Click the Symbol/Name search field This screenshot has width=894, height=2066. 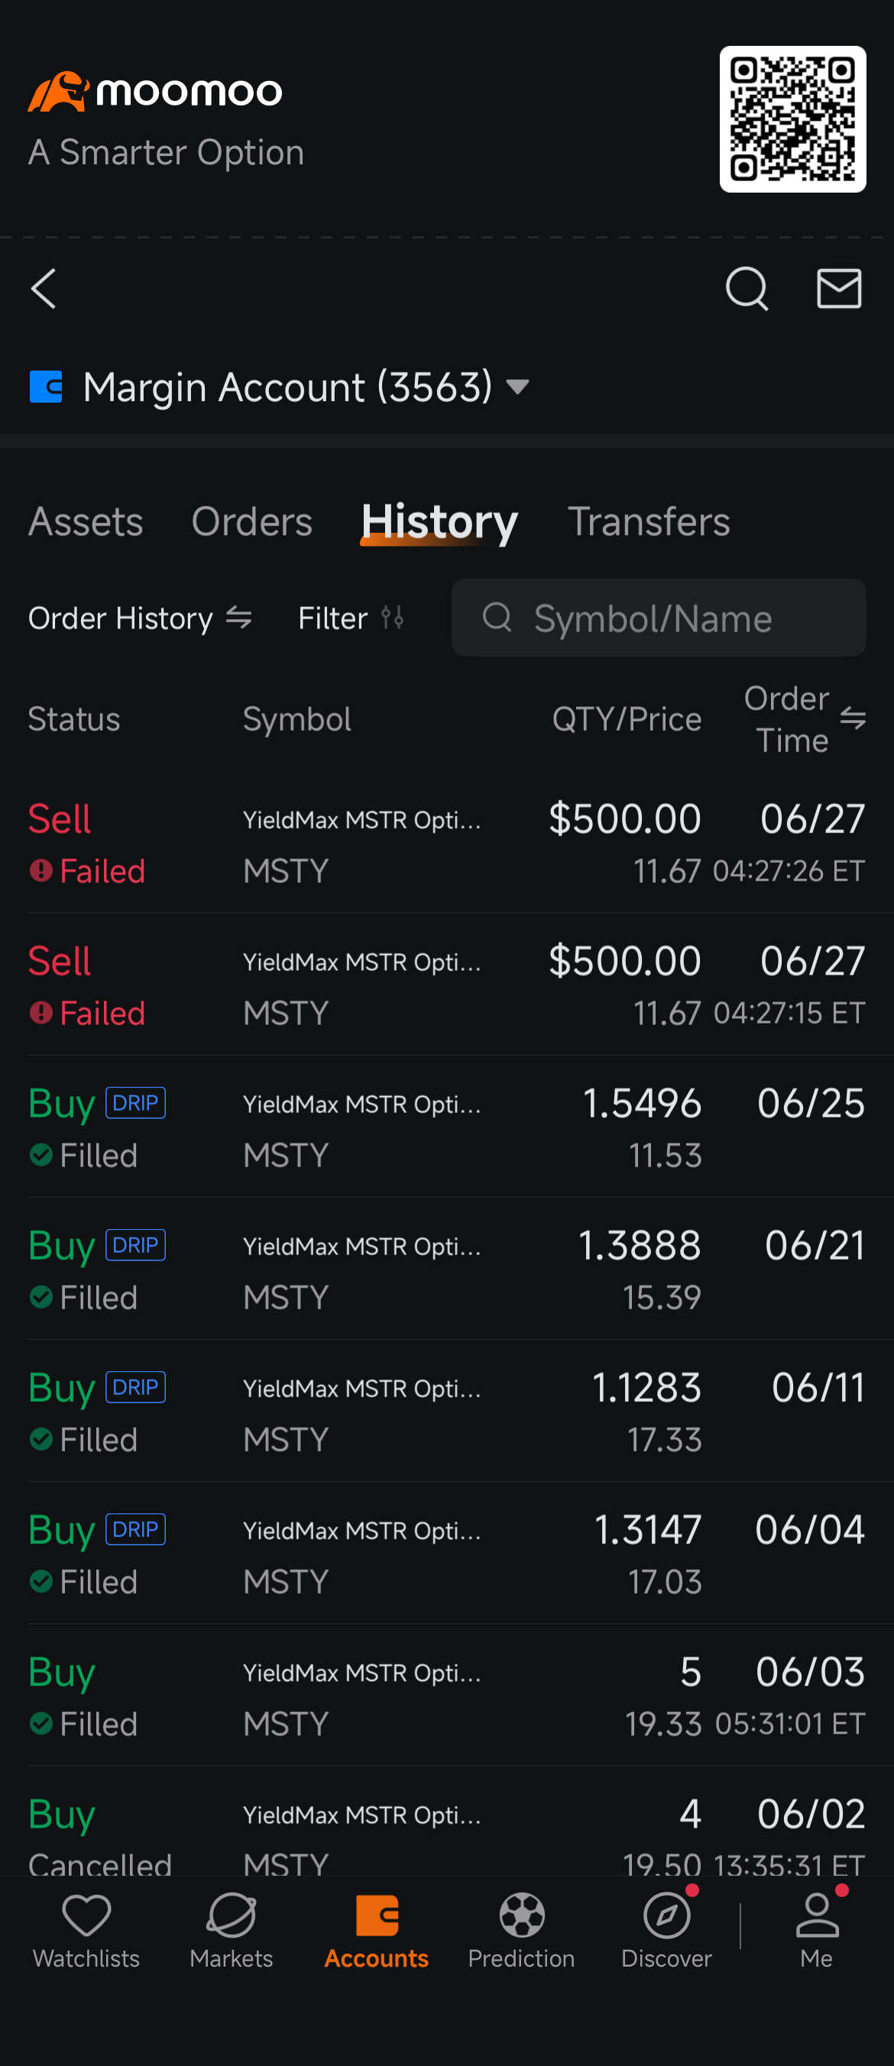[658, 618]
